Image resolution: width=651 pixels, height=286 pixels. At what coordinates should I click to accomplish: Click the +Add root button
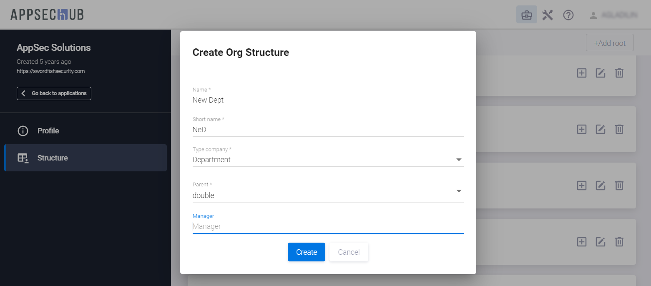pyautogui.click(x=609, y=43)
